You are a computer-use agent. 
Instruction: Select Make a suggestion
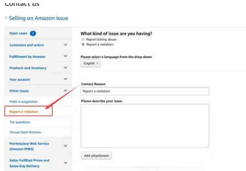[24, 101]
